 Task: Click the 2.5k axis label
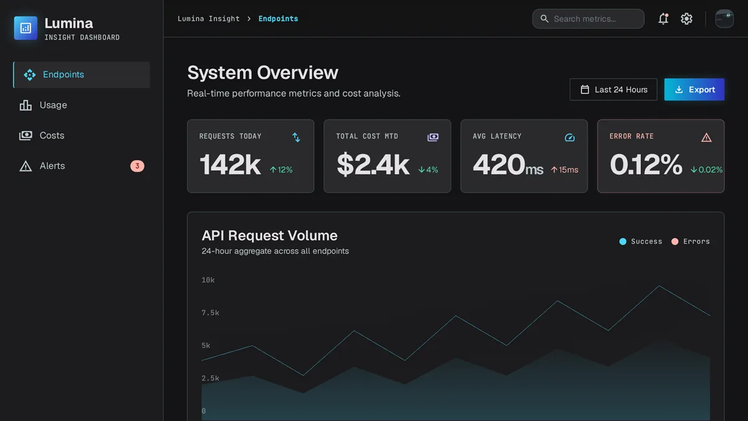pos(210,379)
